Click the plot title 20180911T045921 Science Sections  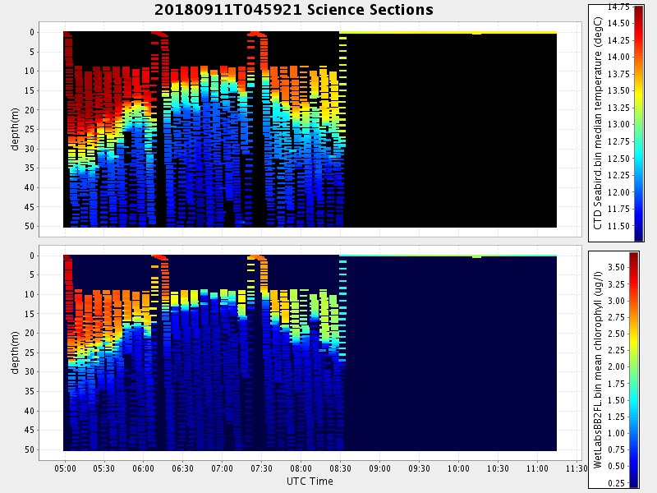click(x=293, y=10)
